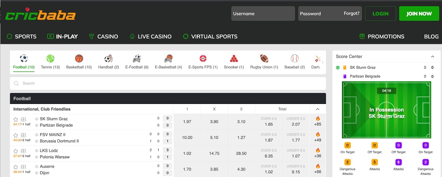Select the Tennis sport icon
442x177 pixels.
click(50, 58)
